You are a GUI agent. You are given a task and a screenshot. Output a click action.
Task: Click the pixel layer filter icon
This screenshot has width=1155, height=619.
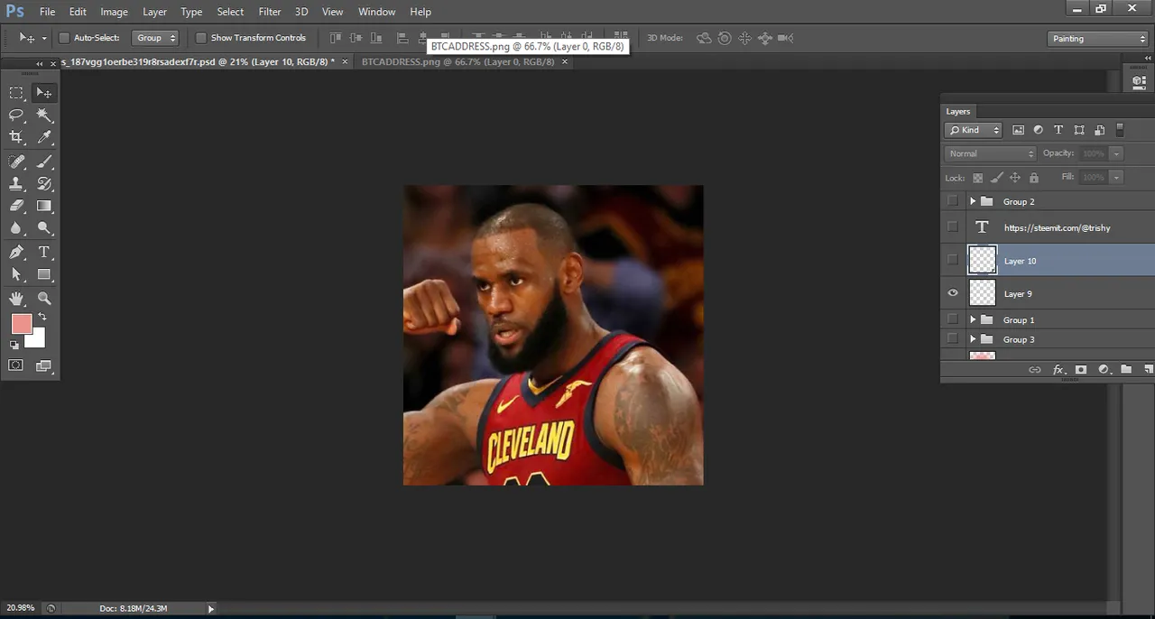coord(1019,130)
